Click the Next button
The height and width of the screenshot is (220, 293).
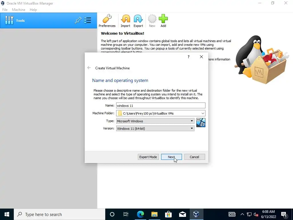tap(171, 157)
